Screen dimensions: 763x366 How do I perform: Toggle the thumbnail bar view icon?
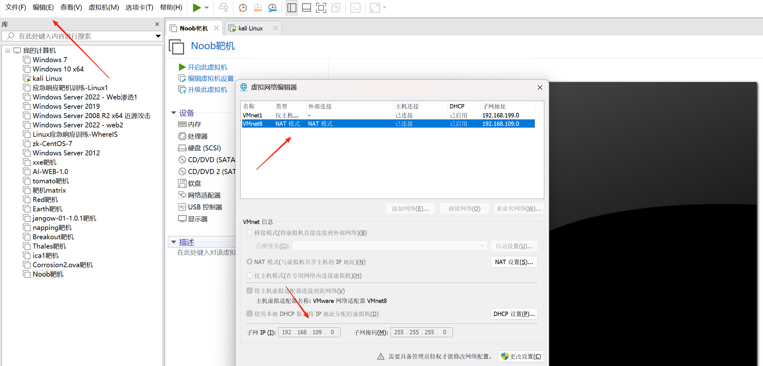tap(307, 8)
